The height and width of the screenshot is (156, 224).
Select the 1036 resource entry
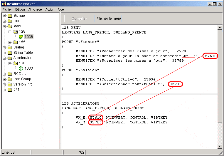coord(29,37)
